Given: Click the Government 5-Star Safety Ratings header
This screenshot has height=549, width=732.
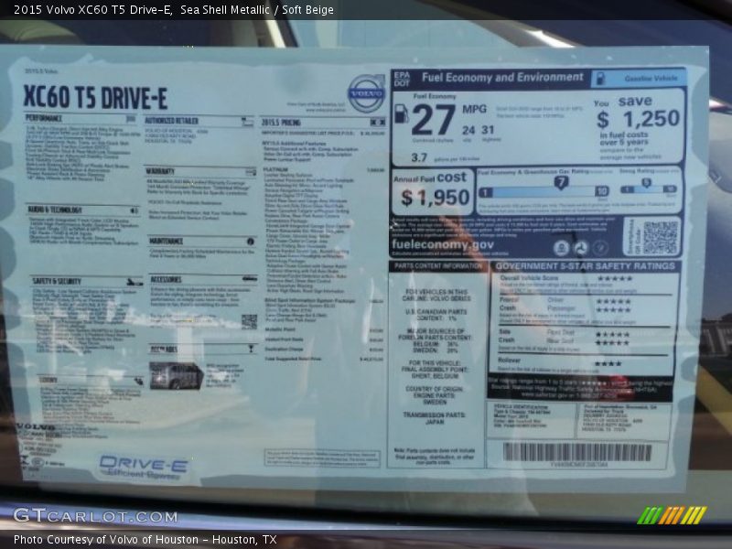Looking at the screenshot, I should tap(585, 266).
